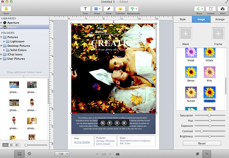Click the layers icon in the bottom bar

click(198, 154)
